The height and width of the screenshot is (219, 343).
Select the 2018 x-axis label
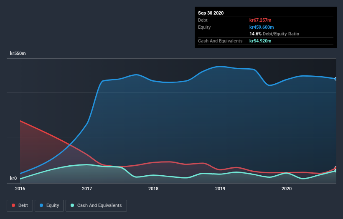[153, 189]
